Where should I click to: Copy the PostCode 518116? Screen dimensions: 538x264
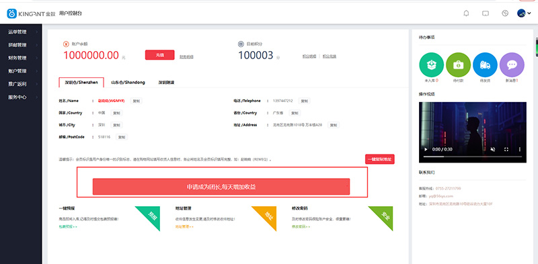coord(122,137)
